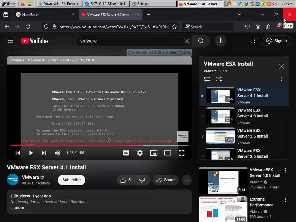Open options for Extreme Performance recommendation
This screenshot has width=296, height=222.
(x=286, y=200)
